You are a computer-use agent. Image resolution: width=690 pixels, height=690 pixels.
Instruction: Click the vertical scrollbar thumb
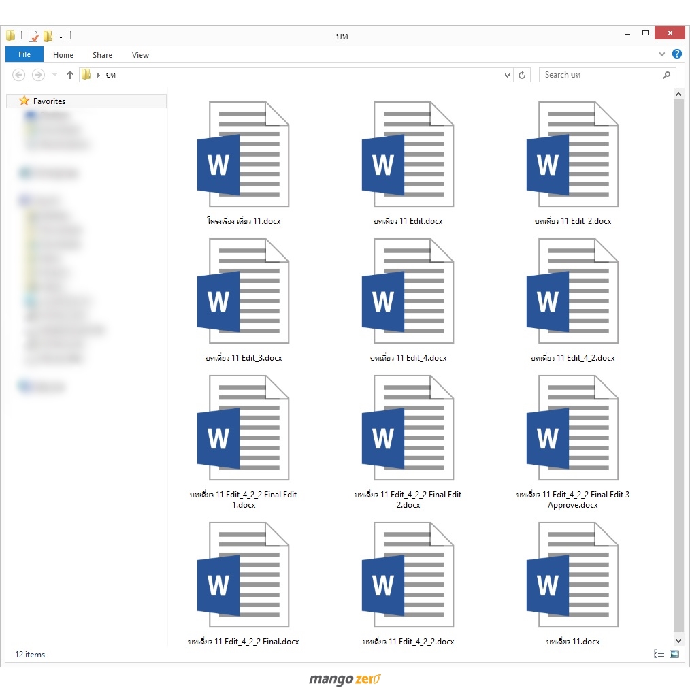pos(678,367)
